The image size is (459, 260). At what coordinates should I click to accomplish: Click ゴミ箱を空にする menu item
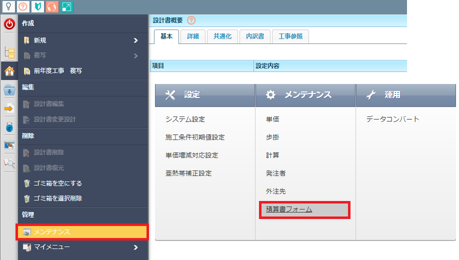[x=83, y=183]
